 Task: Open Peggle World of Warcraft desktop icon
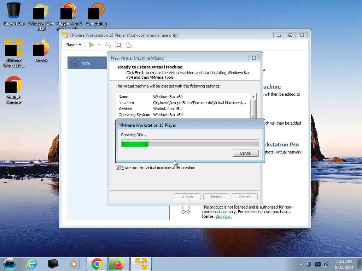pos(69,16)
